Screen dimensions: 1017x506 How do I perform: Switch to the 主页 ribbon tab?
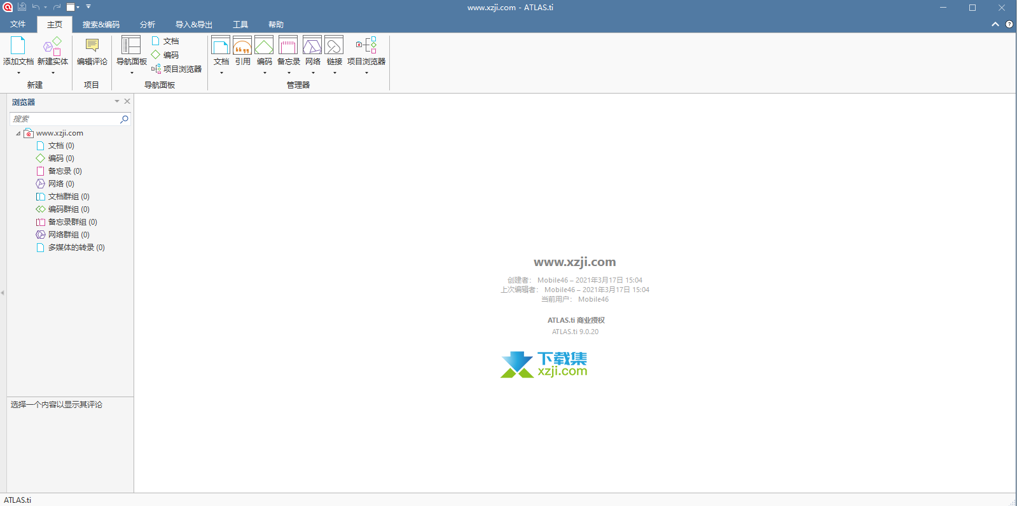tap(55, 24)
